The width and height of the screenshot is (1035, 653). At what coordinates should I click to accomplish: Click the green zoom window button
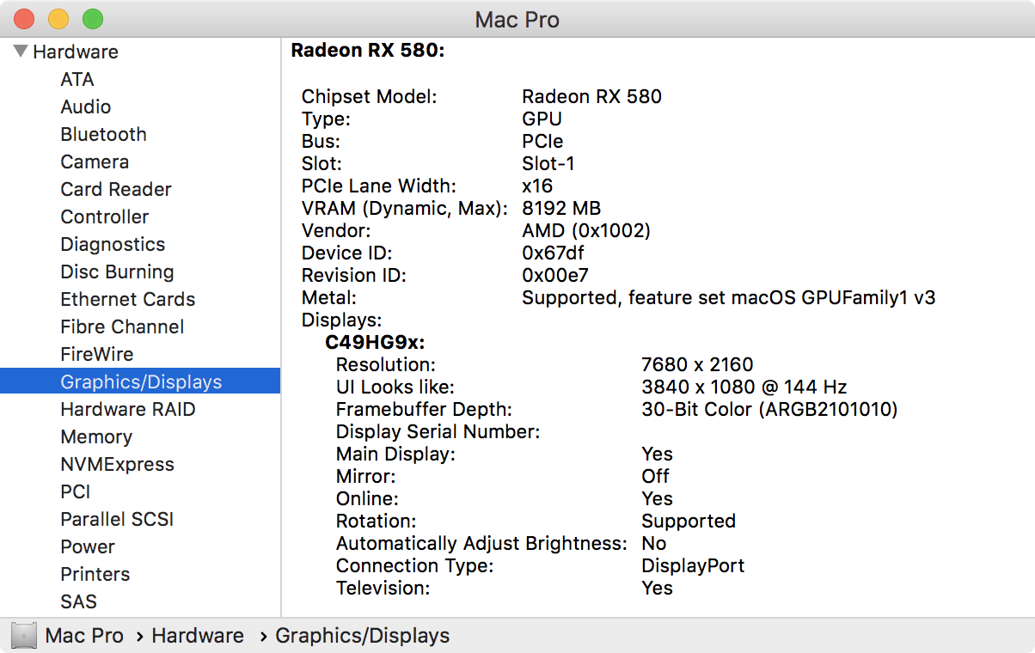(x=92, y=19)
